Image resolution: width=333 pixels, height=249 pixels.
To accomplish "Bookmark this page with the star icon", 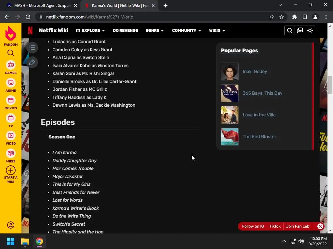I will click(282, 17).
